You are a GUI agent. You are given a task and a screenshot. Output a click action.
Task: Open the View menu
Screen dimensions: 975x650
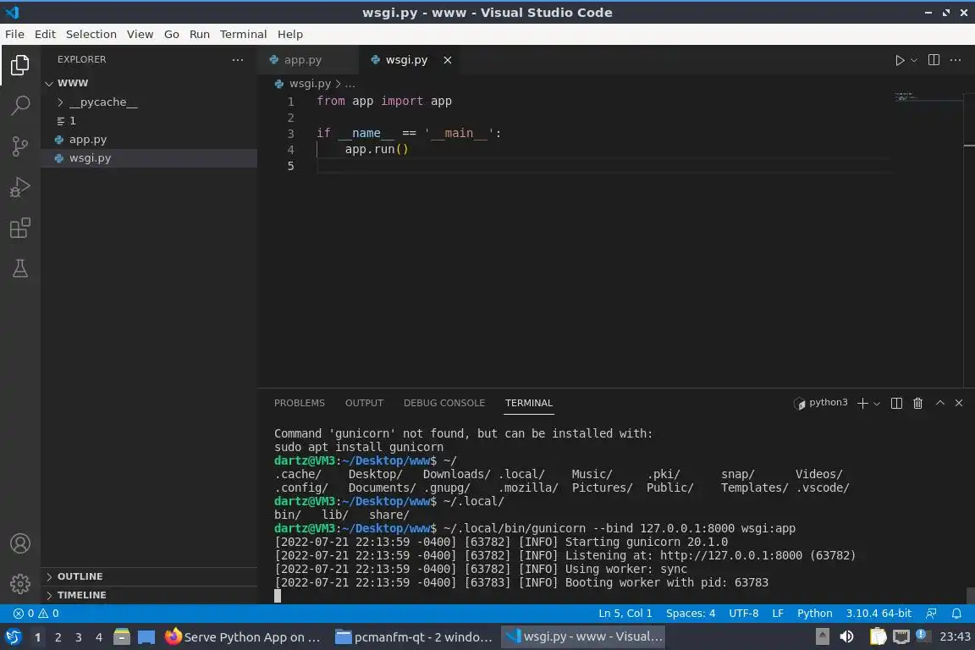(140, 34)
